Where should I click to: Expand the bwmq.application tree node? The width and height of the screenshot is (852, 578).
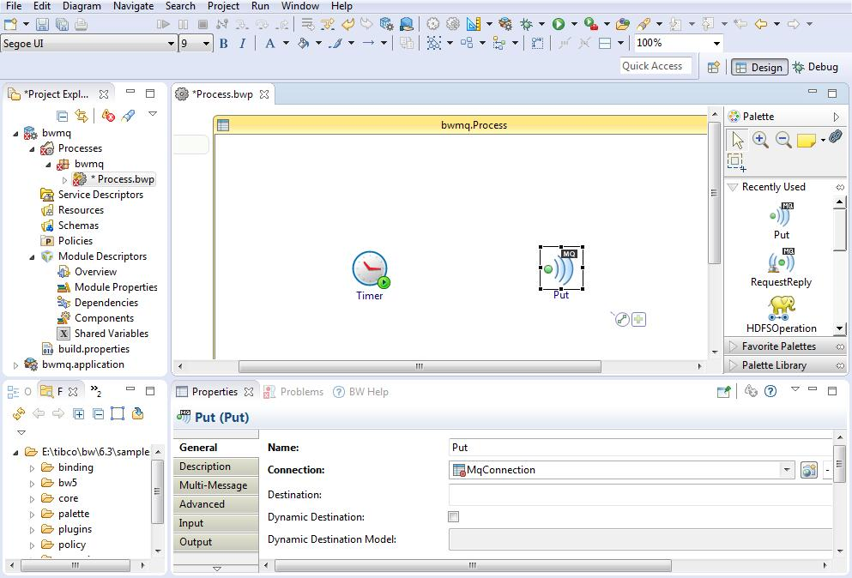click(15, 365)
